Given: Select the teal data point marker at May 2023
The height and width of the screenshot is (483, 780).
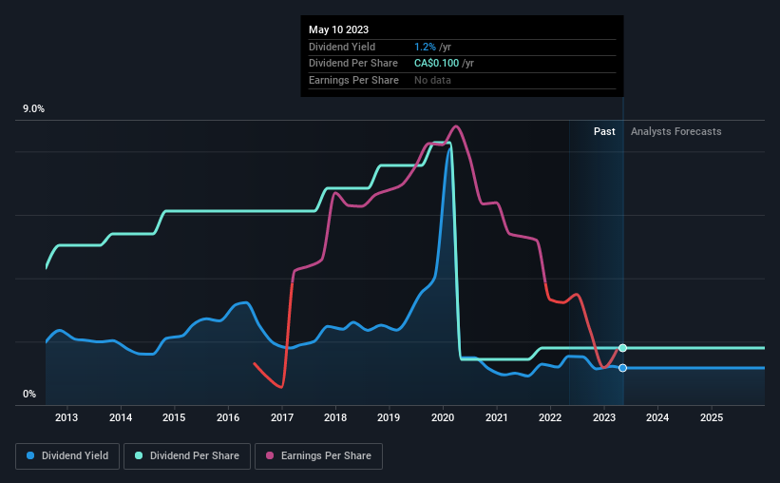Looking at the screenshot, I should pyautogui.click(x=623, y=348).
